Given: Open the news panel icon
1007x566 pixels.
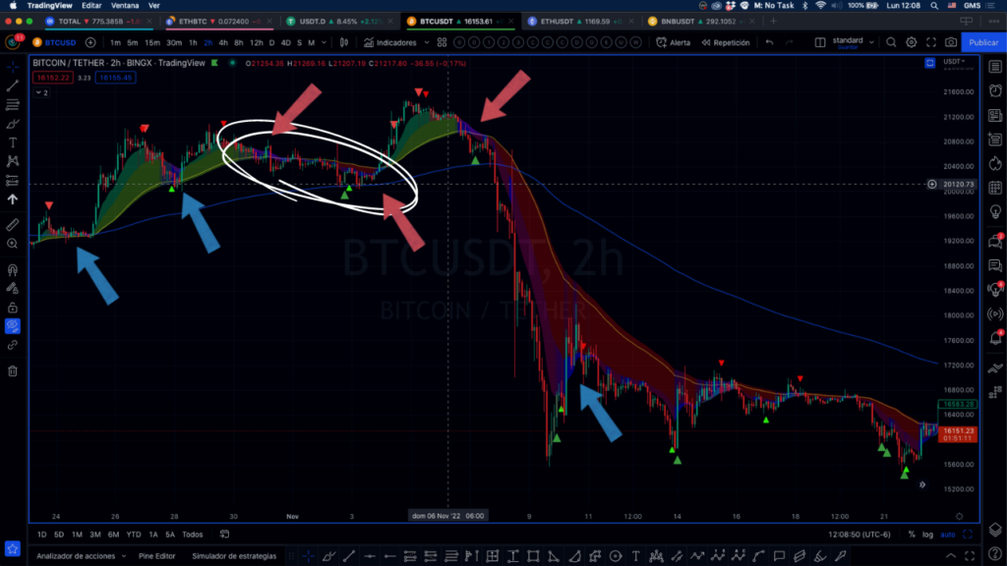Looking at the screenshot, I should coord(995,116).
